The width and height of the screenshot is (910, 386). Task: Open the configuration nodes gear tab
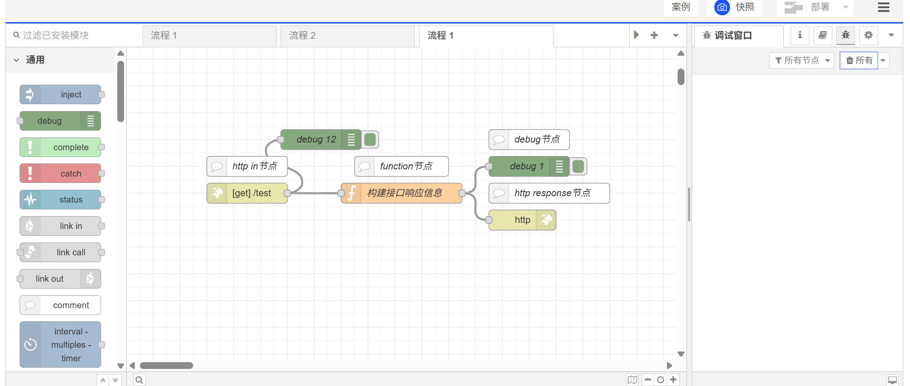[x=868, y=35]
